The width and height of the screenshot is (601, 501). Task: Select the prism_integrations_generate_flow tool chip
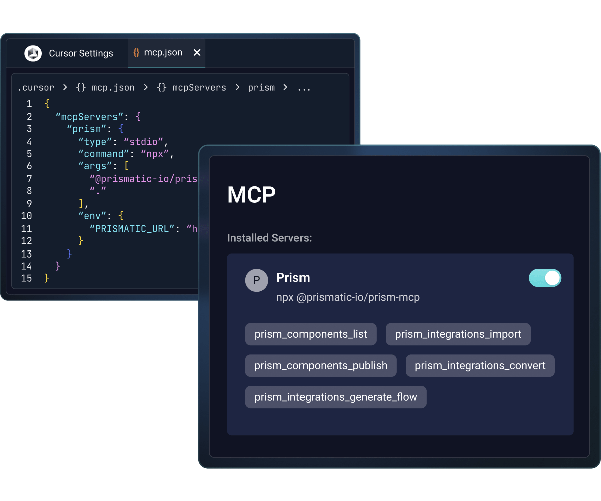pos(336,397)
